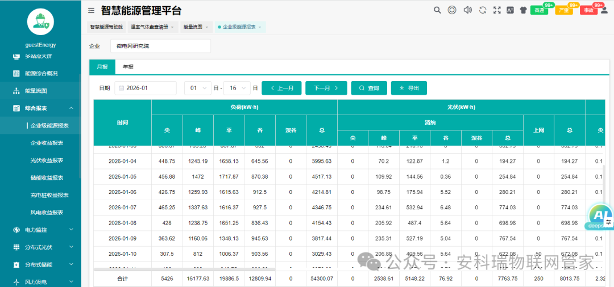Viewport: 614px width, 287px height.
Task: Click the refresh arrows icon
Action: click(x=483, y=10)
